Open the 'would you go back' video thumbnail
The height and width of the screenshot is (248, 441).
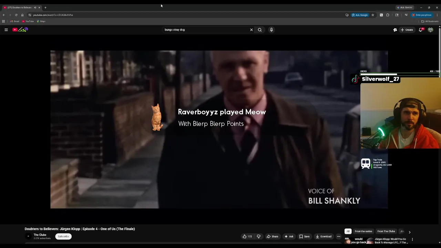(359, 241)
